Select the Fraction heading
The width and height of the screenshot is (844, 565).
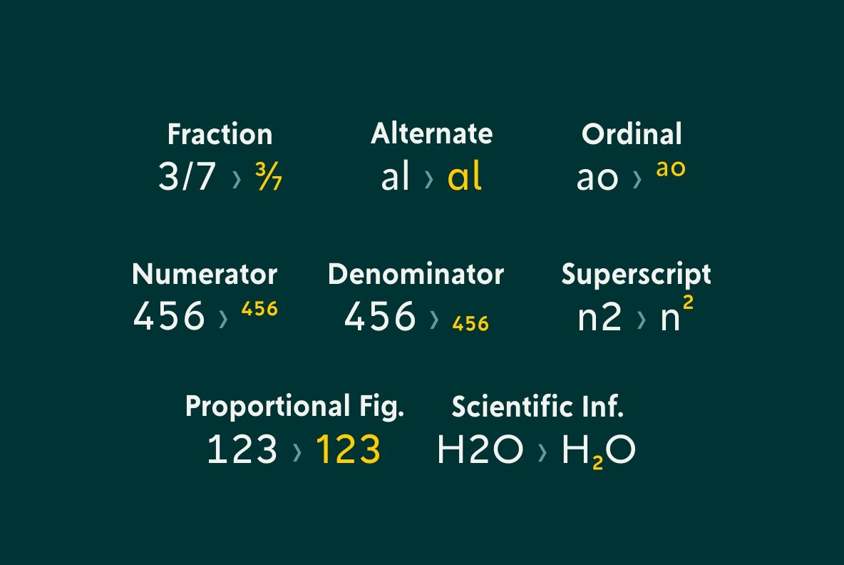point(220,134)
